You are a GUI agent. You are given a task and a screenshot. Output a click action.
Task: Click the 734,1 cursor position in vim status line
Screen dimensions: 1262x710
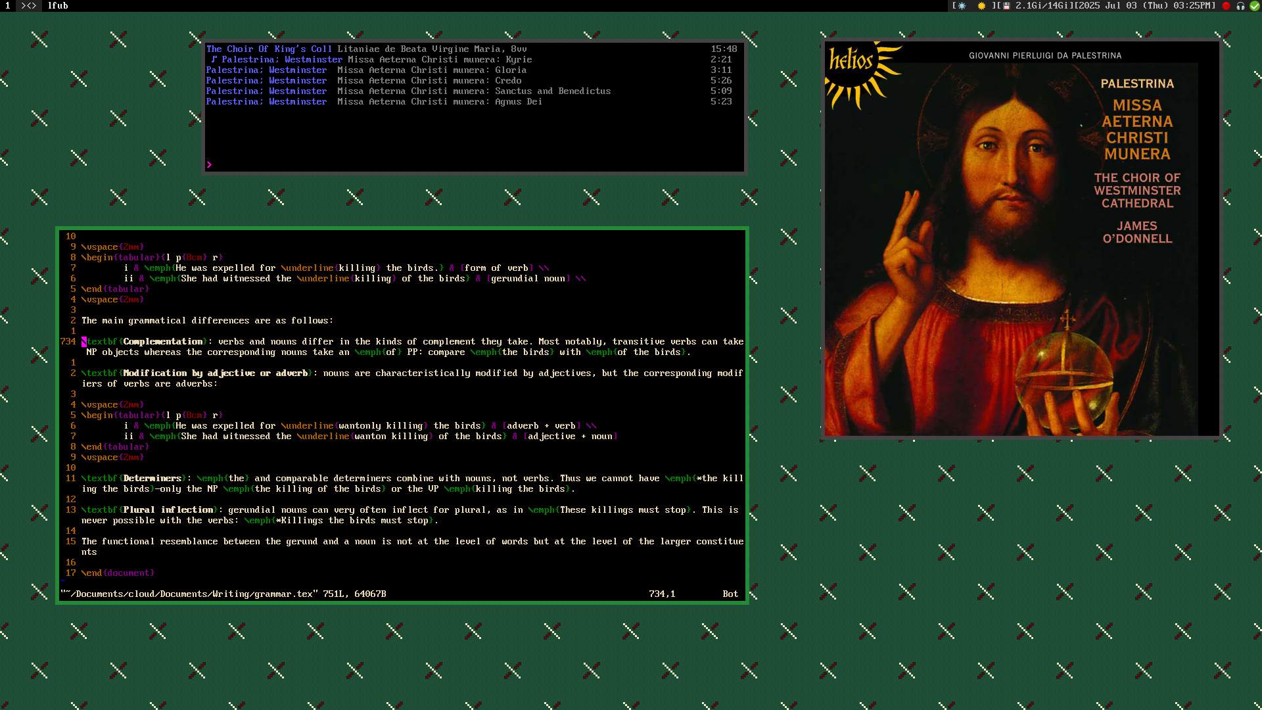662,594
